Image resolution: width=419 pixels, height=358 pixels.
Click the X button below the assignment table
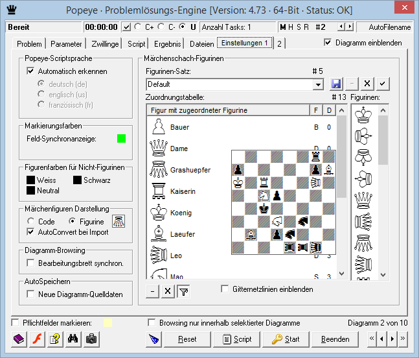168,291
